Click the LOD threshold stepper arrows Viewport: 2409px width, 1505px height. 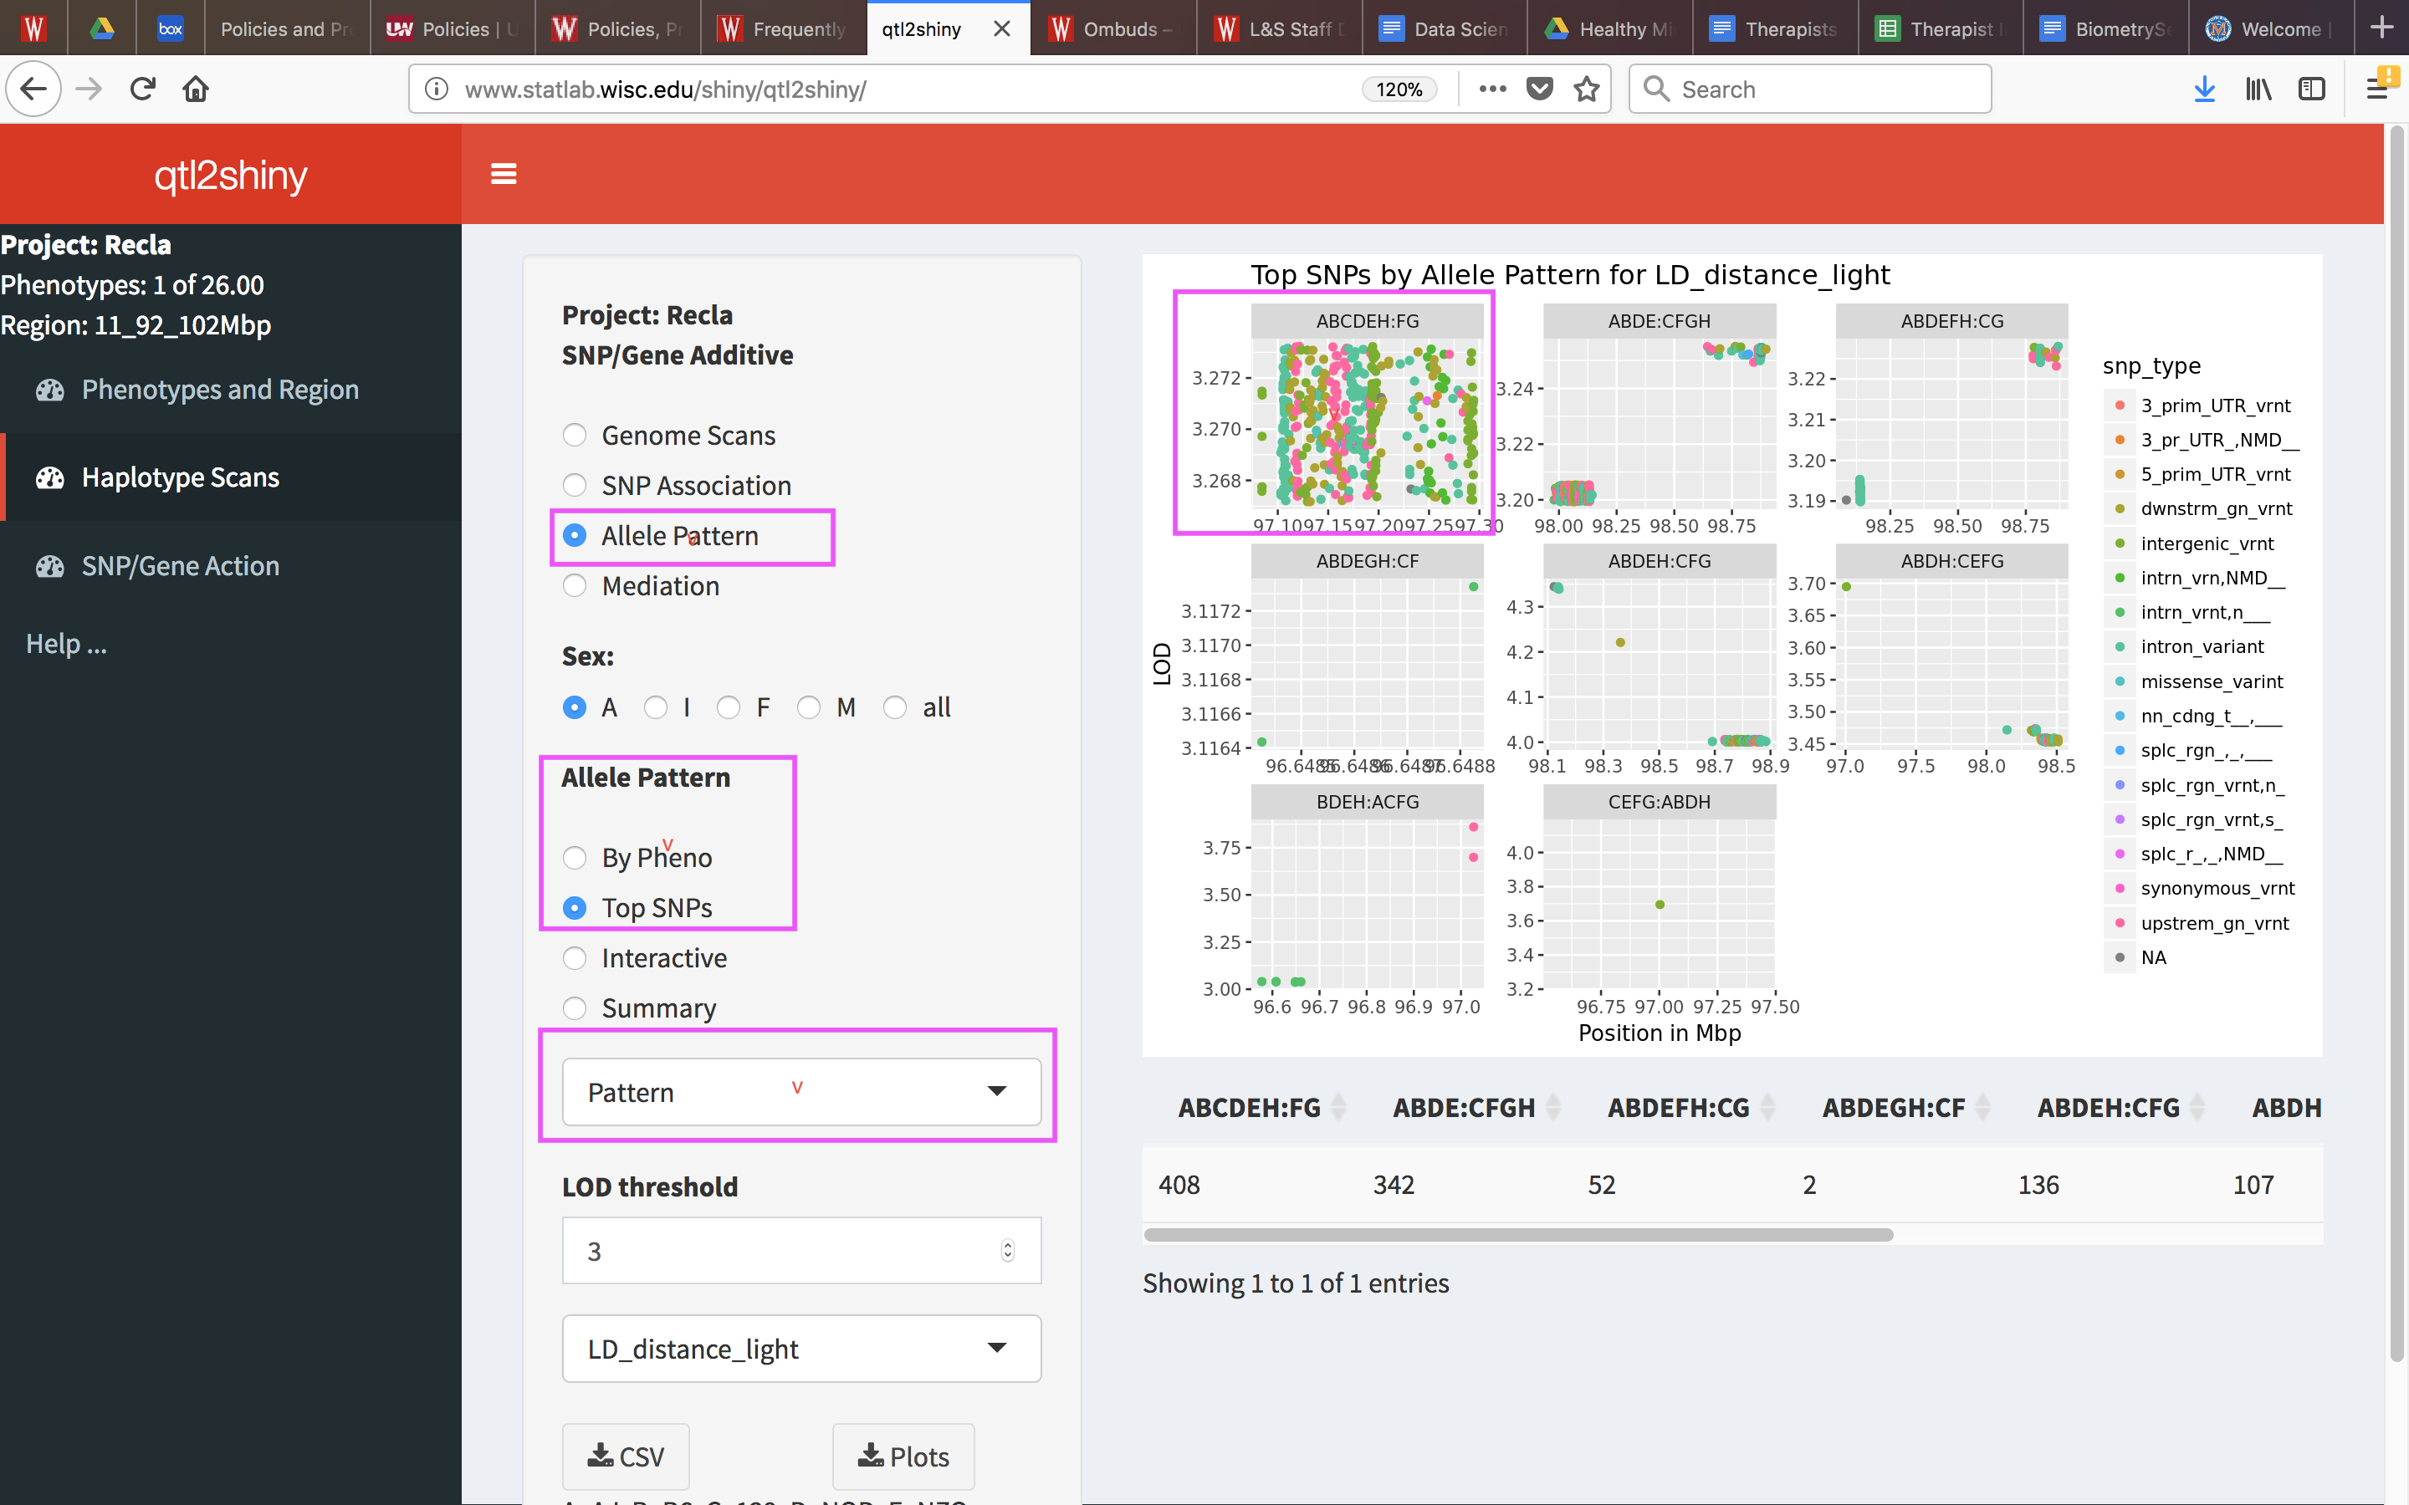[x=1007, y=1250]
